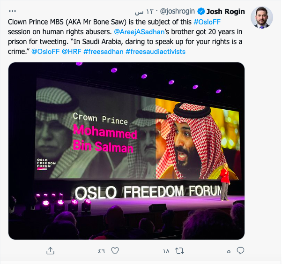Click the like count ٤٦

[x=101, y=251]
